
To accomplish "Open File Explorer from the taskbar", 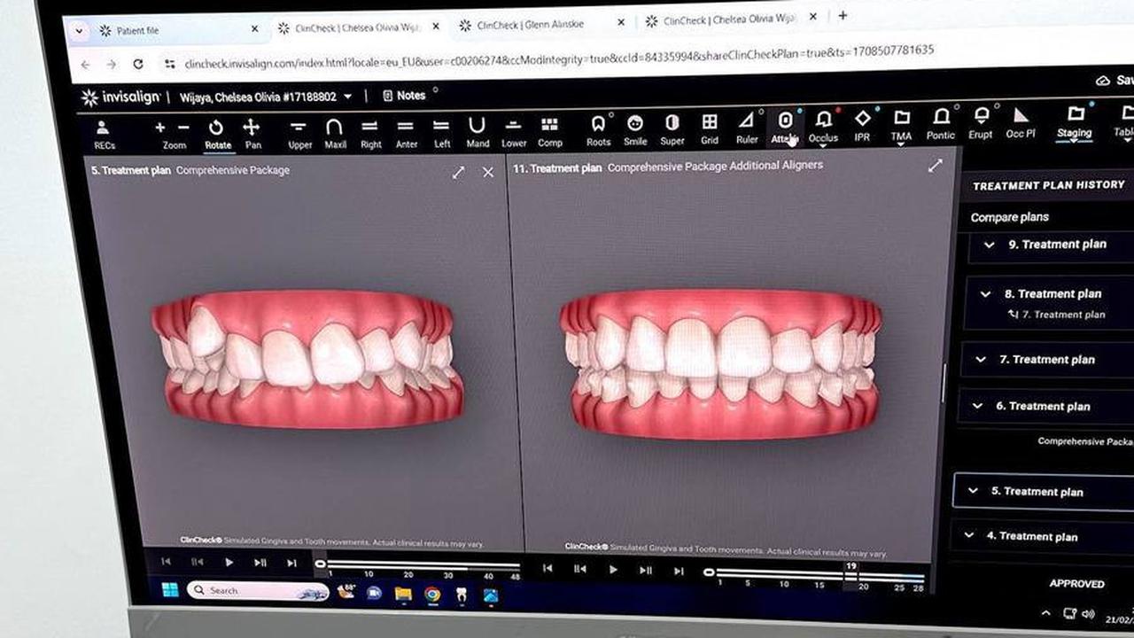I will 403,595.
